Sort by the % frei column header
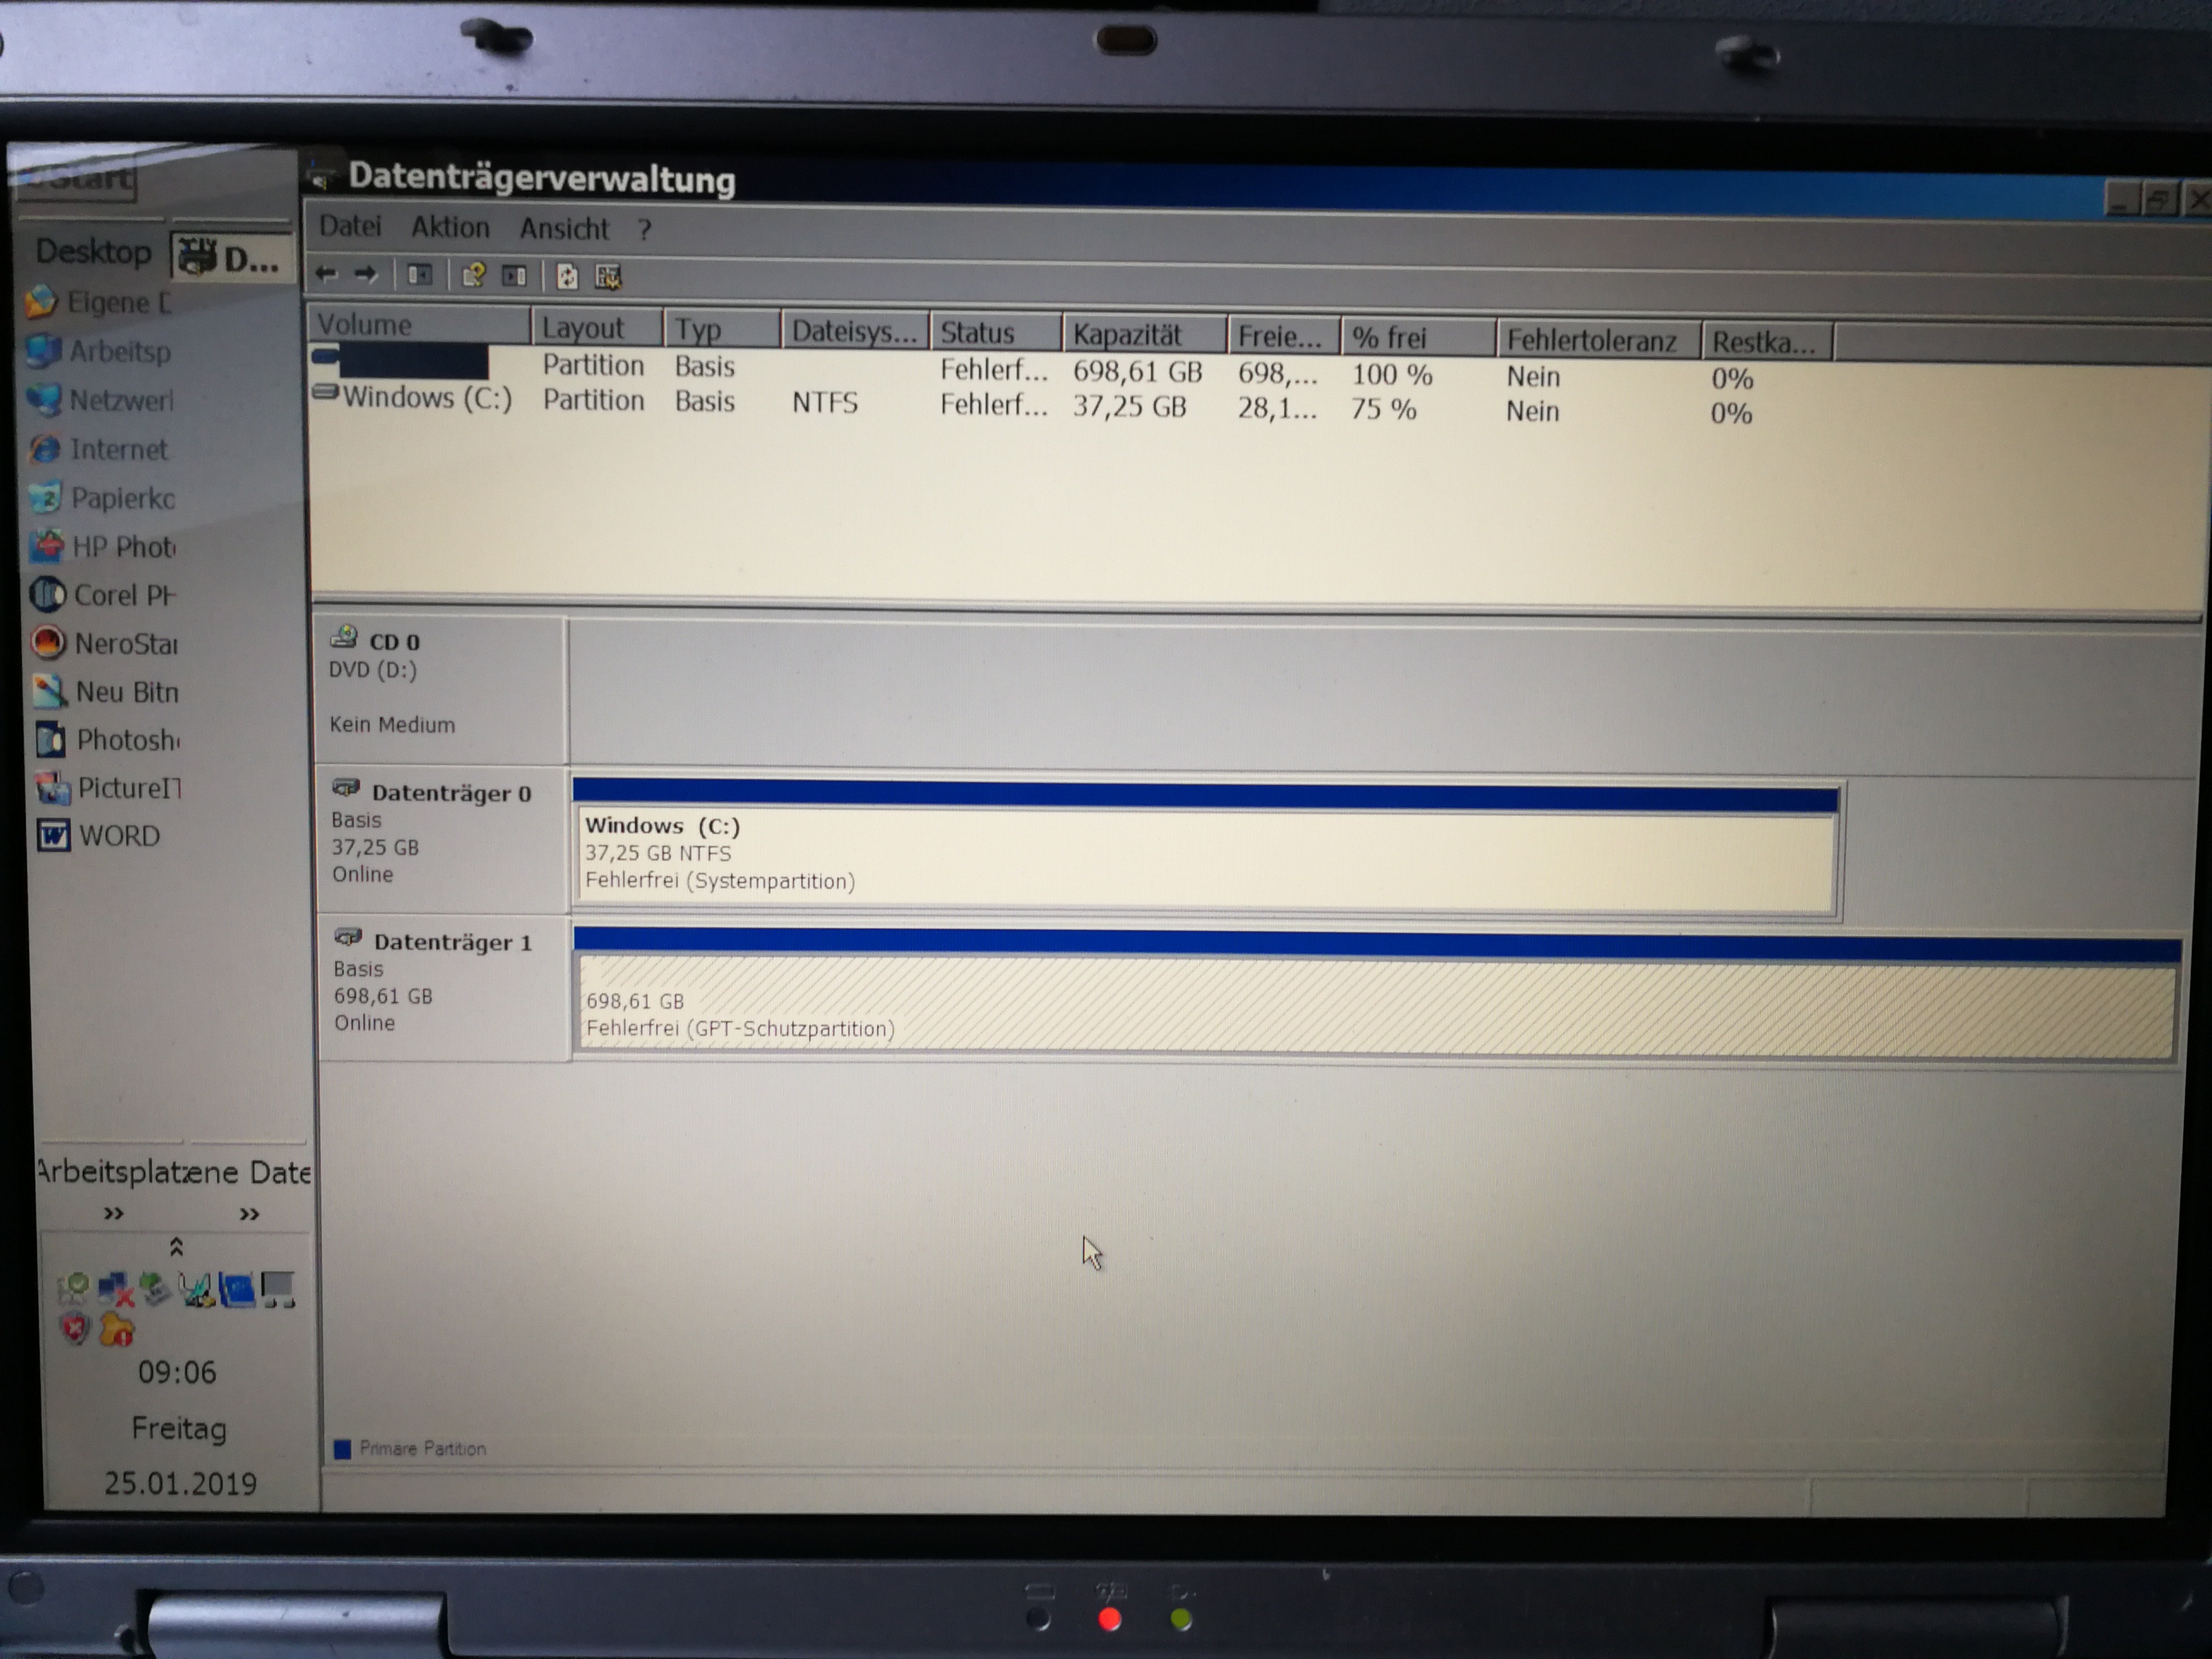This screenshot has width=2212, height=1659. pyautogui.click(x=1418, y=338)
